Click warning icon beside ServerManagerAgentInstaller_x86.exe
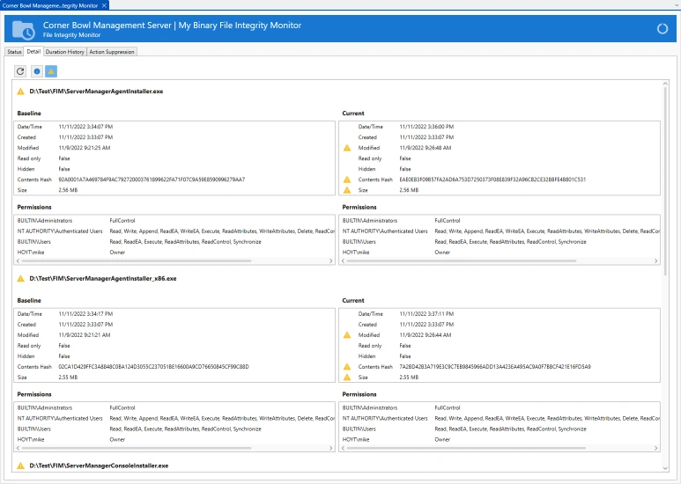This screenshot has height=484, width=681. pos(20,278)
